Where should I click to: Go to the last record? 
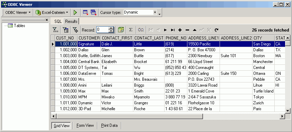click(x=173, y=30)
